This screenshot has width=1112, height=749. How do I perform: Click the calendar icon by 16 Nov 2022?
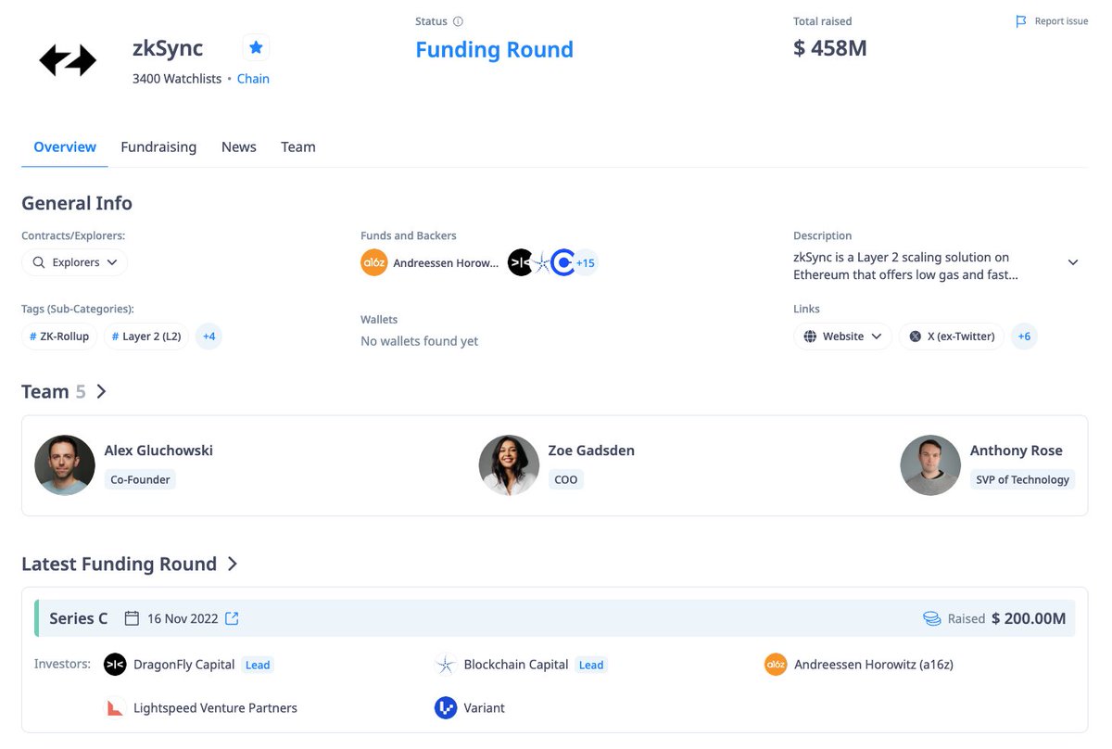132,618
